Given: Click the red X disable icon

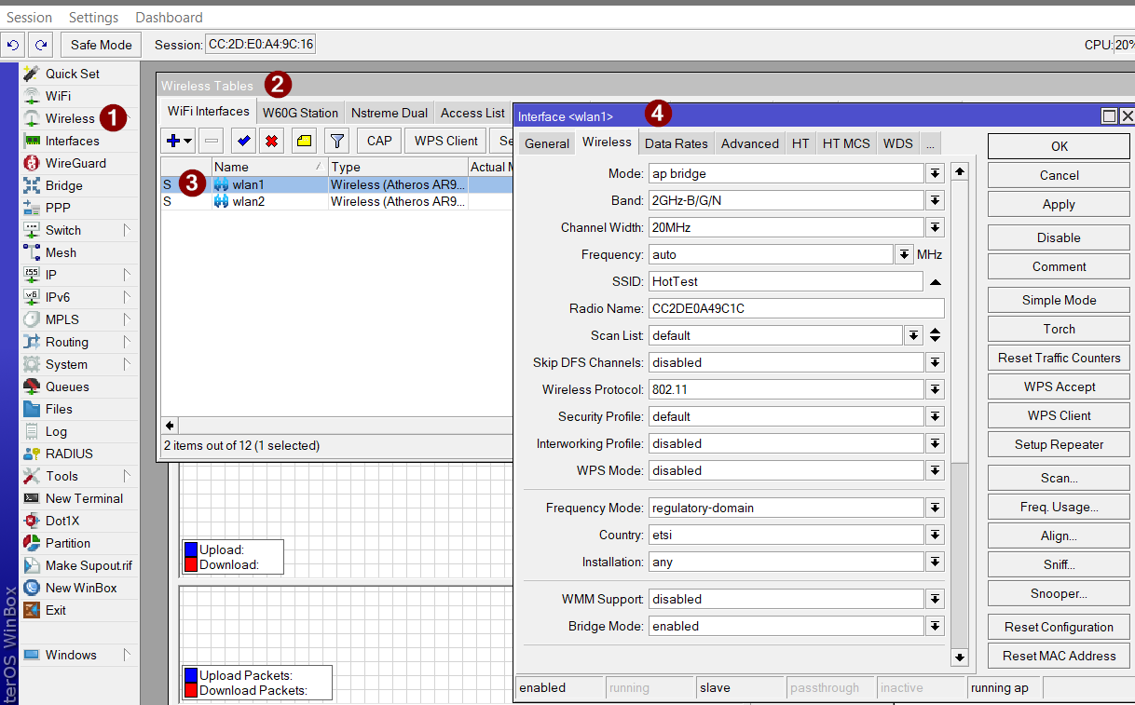Looking at the screenshot, I should [x=272, y=142].
